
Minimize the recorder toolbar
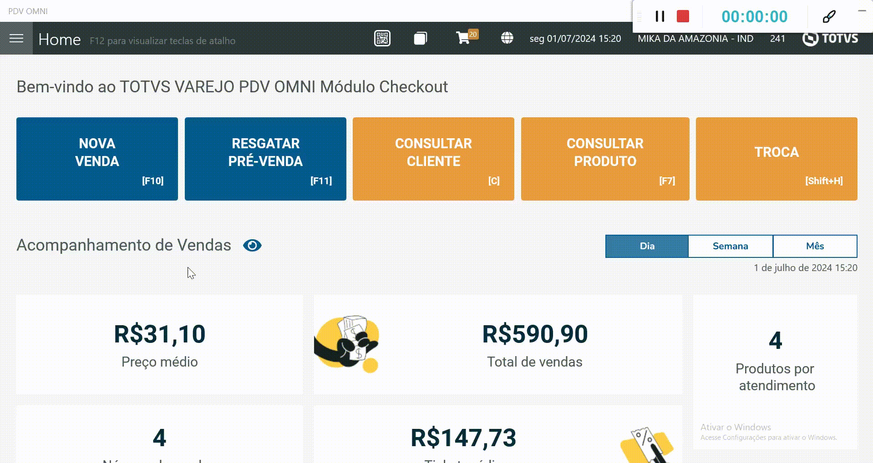point(862,11)
